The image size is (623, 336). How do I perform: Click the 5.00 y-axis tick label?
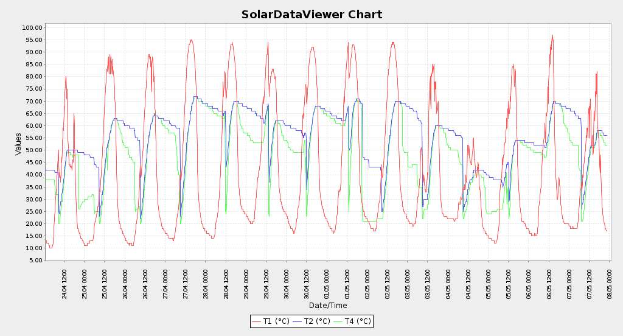coord(33,261)
